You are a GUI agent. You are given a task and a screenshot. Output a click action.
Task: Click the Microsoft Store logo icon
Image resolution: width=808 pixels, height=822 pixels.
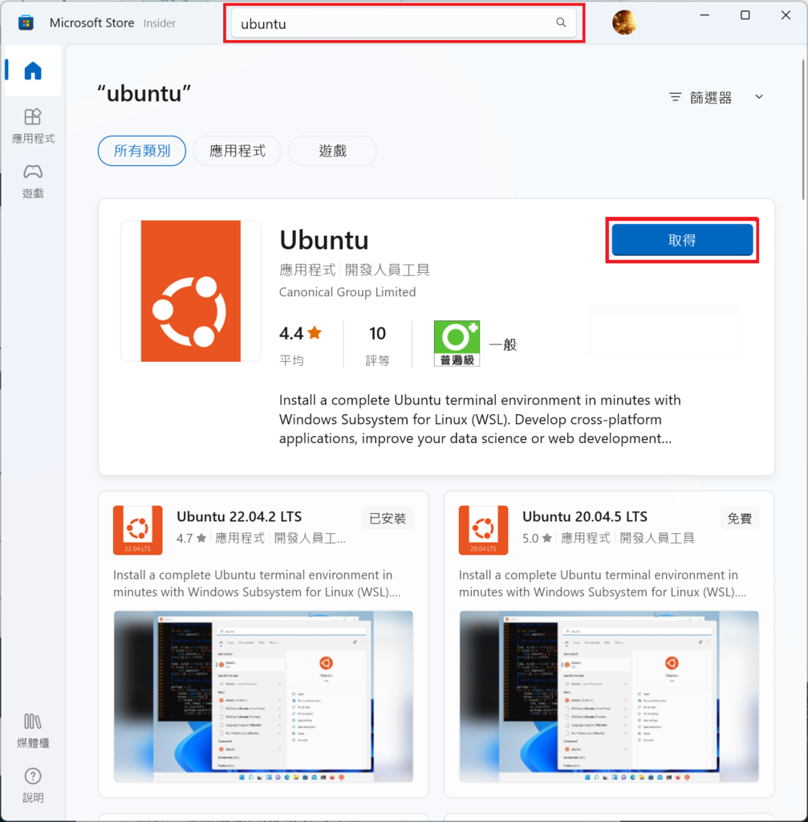26,22
